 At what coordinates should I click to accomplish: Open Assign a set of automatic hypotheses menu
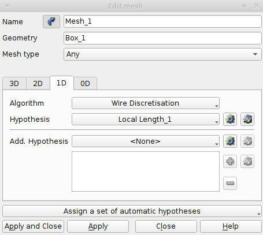[x=132, y=211]
